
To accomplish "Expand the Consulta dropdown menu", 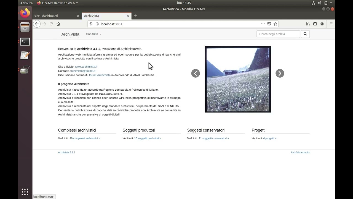I will 93,34.
